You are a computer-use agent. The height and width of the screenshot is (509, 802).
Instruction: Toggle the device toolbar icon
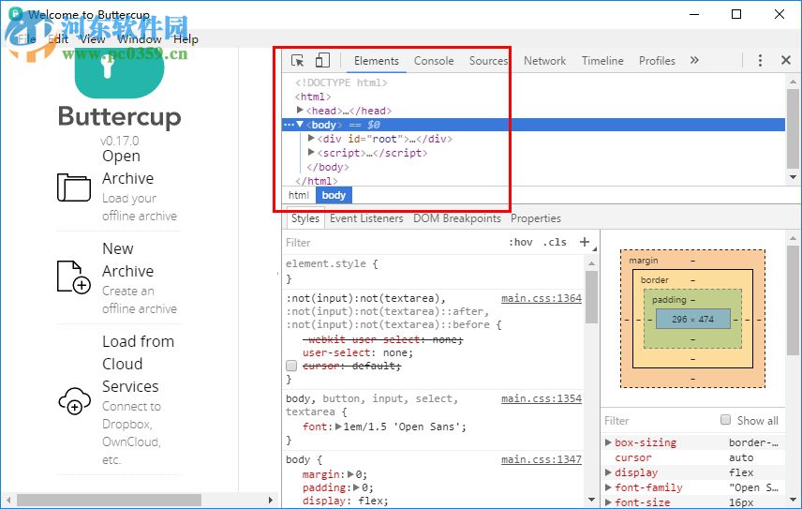tap(322, 60)
